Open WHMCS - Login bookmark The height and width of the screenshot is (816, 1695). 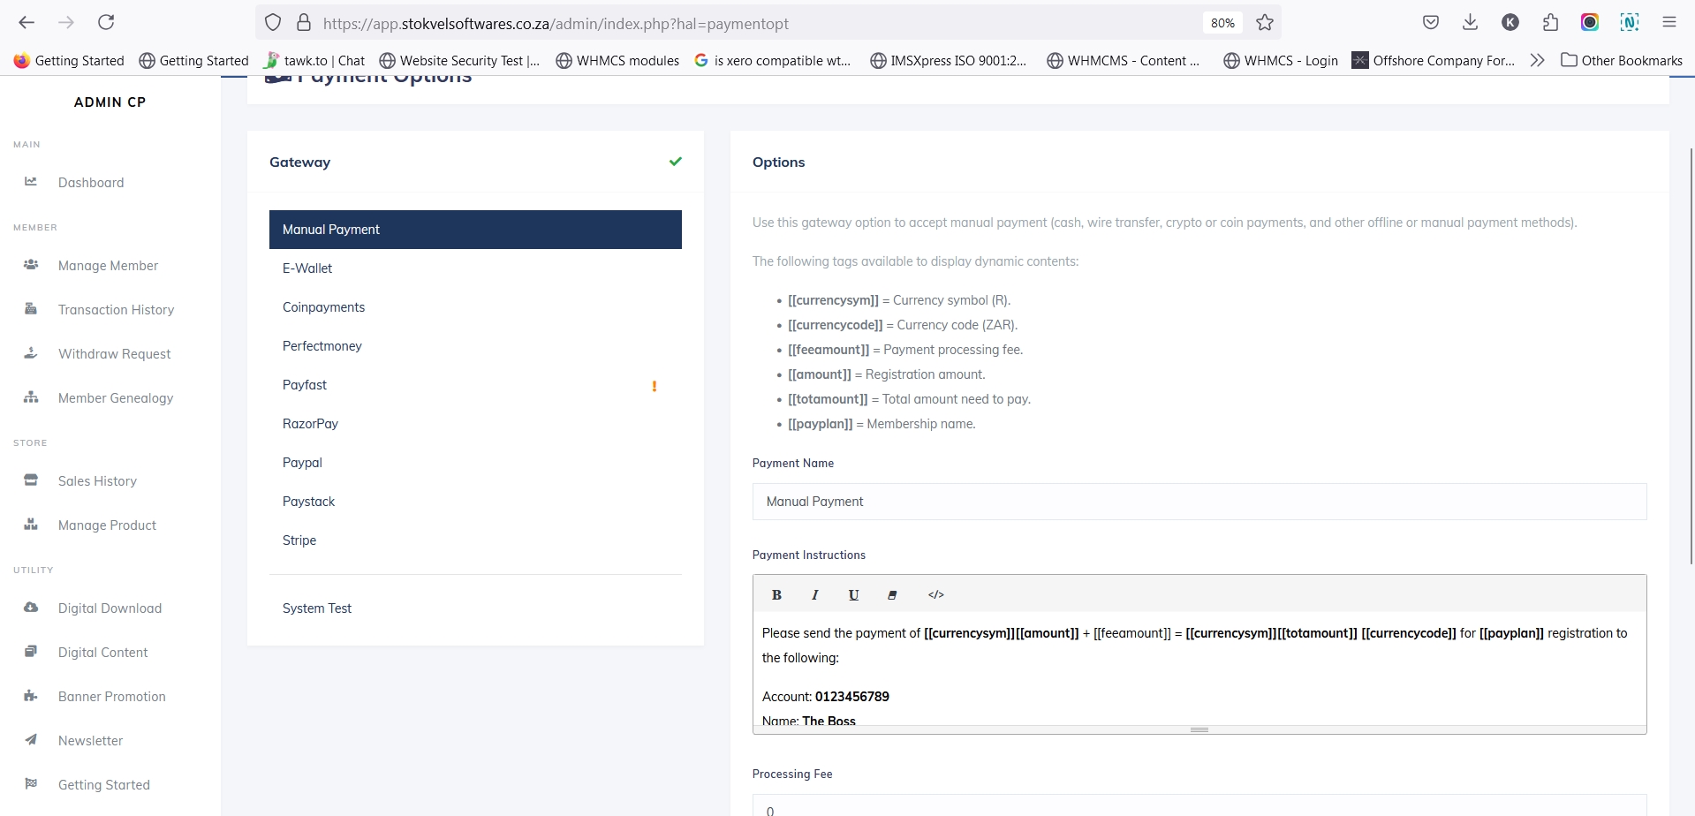coord(1281,60)
